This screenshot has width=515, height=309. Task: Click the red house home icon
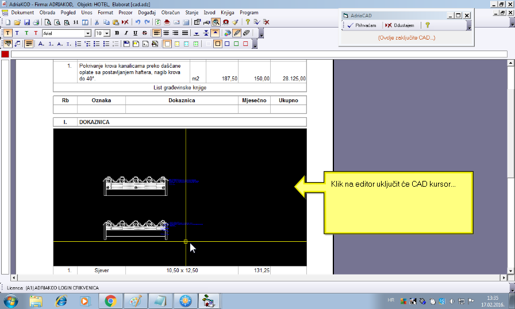[x=167, y=22]
